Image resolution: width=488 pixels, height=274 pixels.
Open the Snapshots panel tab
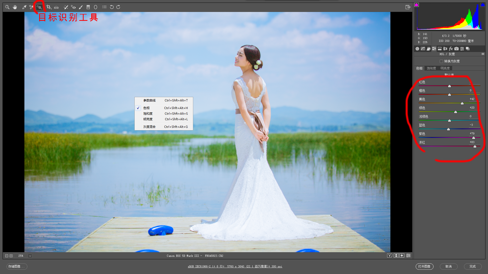click(468, 49)
